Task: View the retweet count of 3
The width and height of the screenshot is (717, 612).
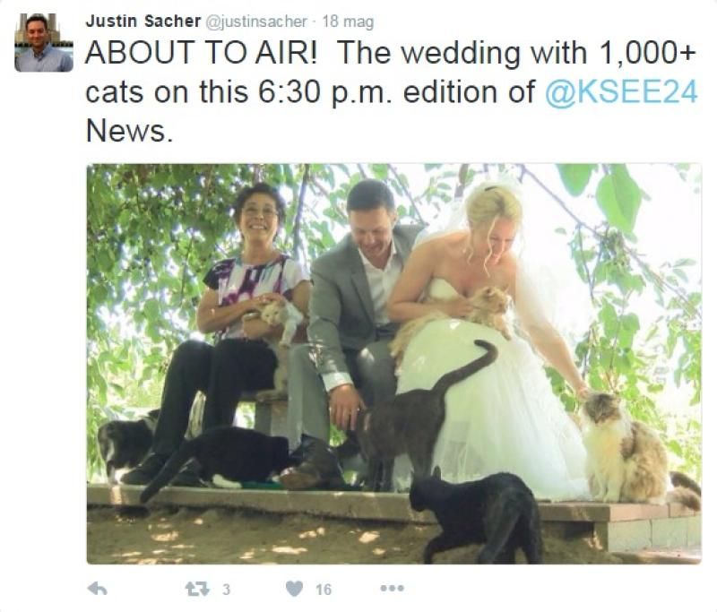Action: pos(227,589)
